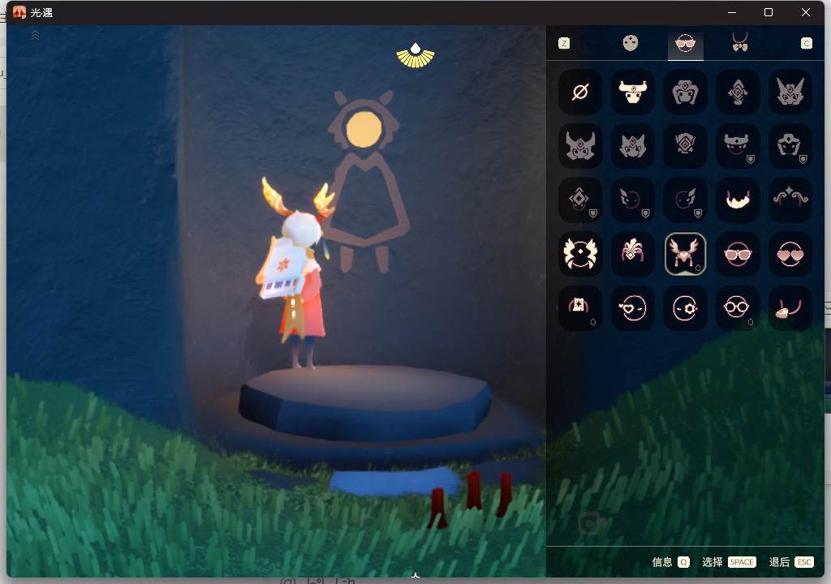Viewport: 831px width, 584px height.
Task: Select the hooded mask with pointed diamond crest
Action: 685,92
